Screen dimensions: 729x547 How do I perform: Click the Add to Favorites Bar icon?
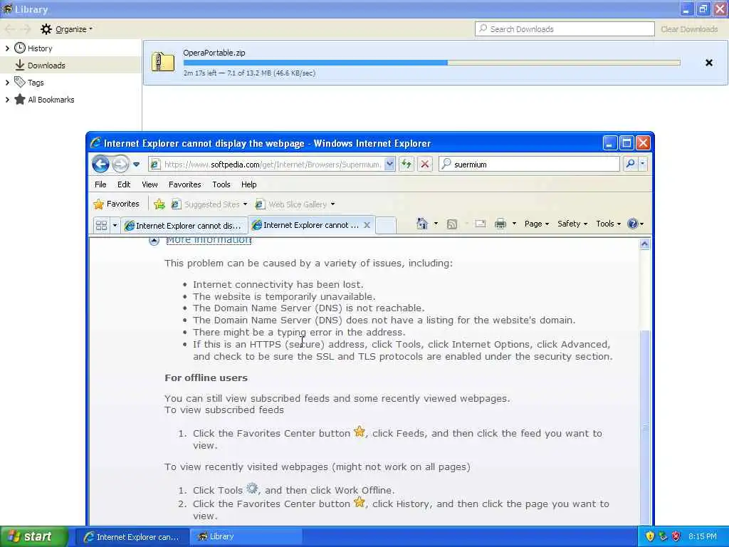159,204
